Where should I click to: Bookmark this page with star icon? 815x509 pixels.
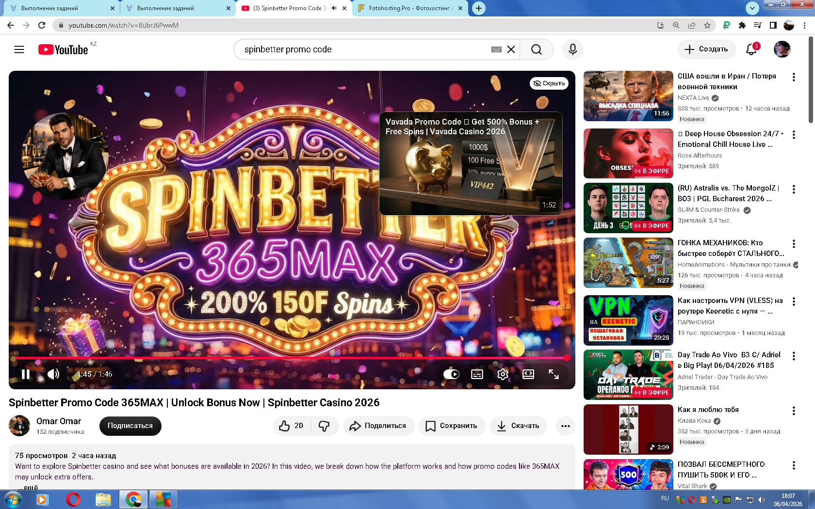click(707, 25)
